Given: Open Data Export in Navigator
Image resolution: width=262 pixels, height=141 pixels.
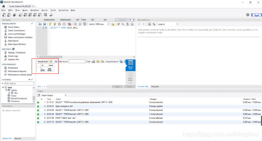Looking at the screenshot, I should click(13, 41).
